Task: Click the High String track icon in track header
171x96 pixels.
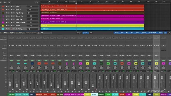Action: tap(3, 13)
